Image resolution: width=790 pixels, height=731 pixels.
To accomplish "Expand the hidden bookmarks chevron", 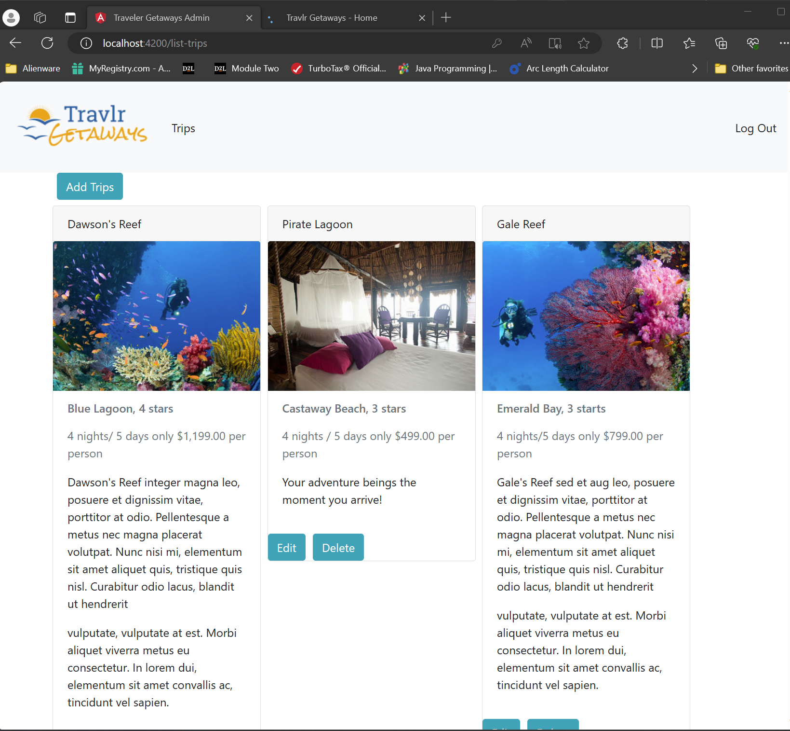I will 695,69.
